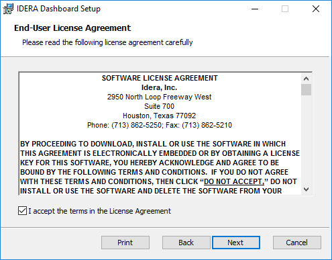Minimize the IDERA Dashboard Setup window
The width and height of the screenshot is (332, 260).
point(255,9)
